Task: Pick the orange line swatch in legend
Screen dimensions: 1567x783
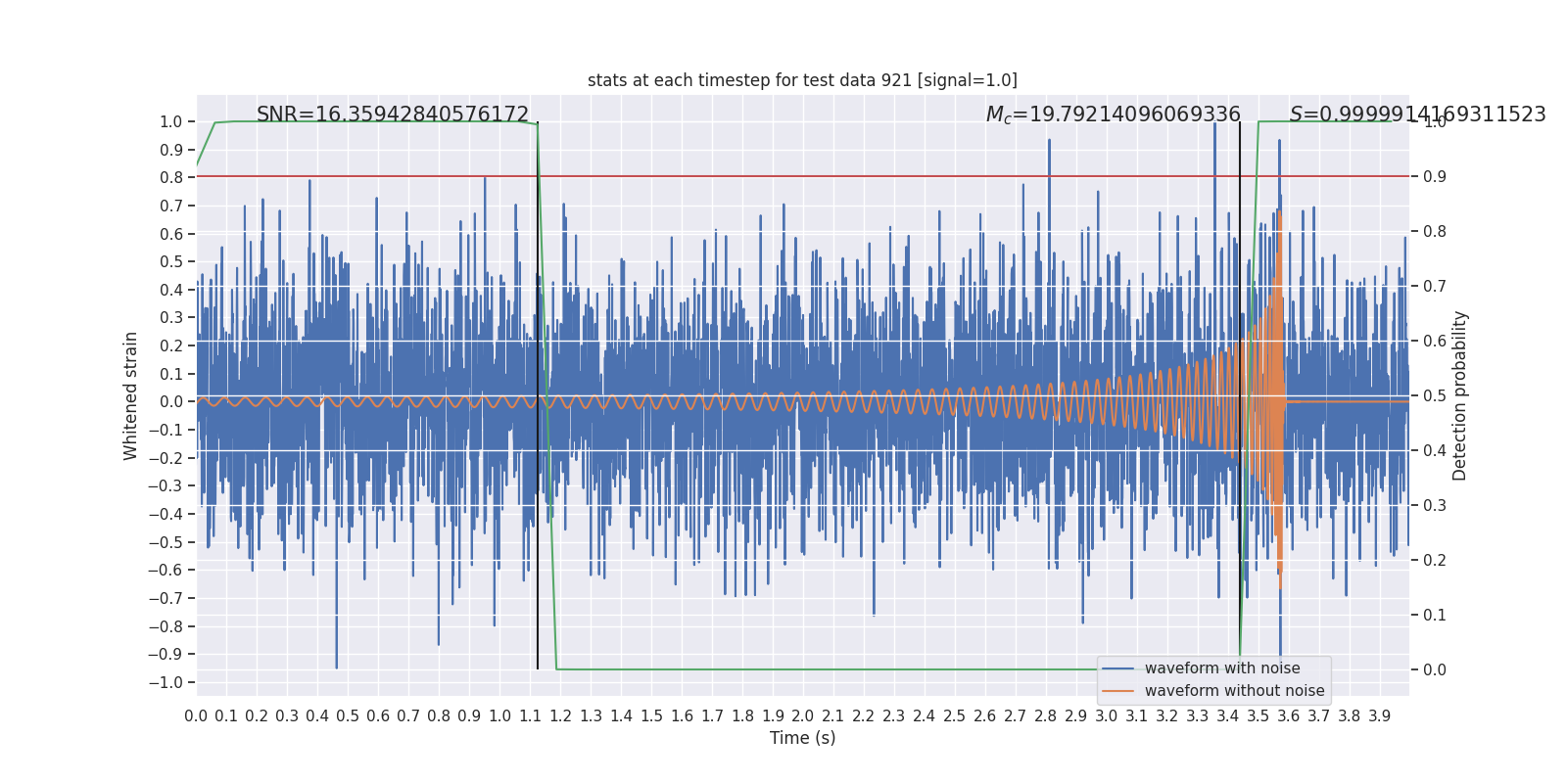Action: (x=1117, y=691)
